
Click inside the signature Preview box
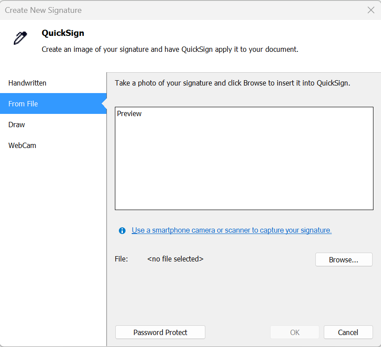pyautogui.click(x=244, y=158)
